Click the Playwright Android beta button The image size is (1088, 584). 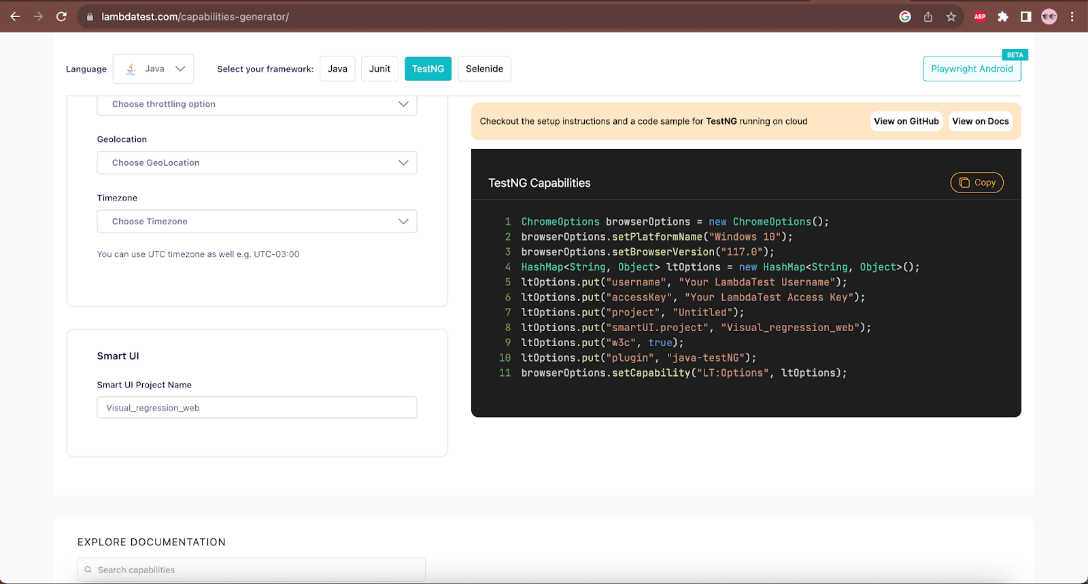pos(972,69)
